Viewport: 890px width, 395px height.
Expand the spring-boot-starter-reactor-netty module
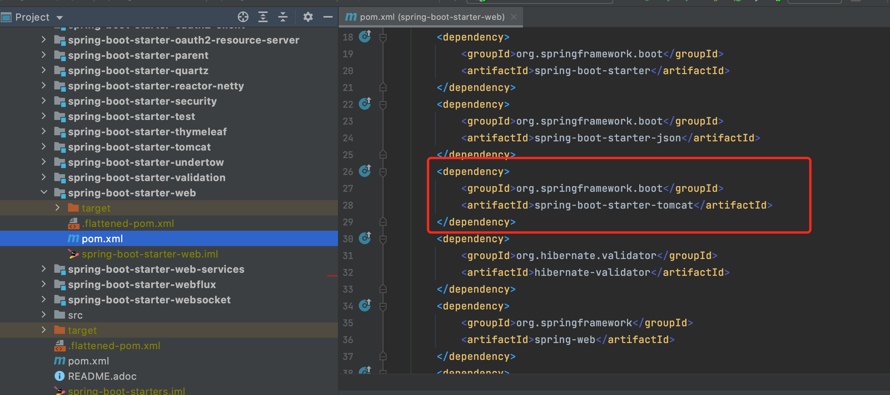(44, 85)
